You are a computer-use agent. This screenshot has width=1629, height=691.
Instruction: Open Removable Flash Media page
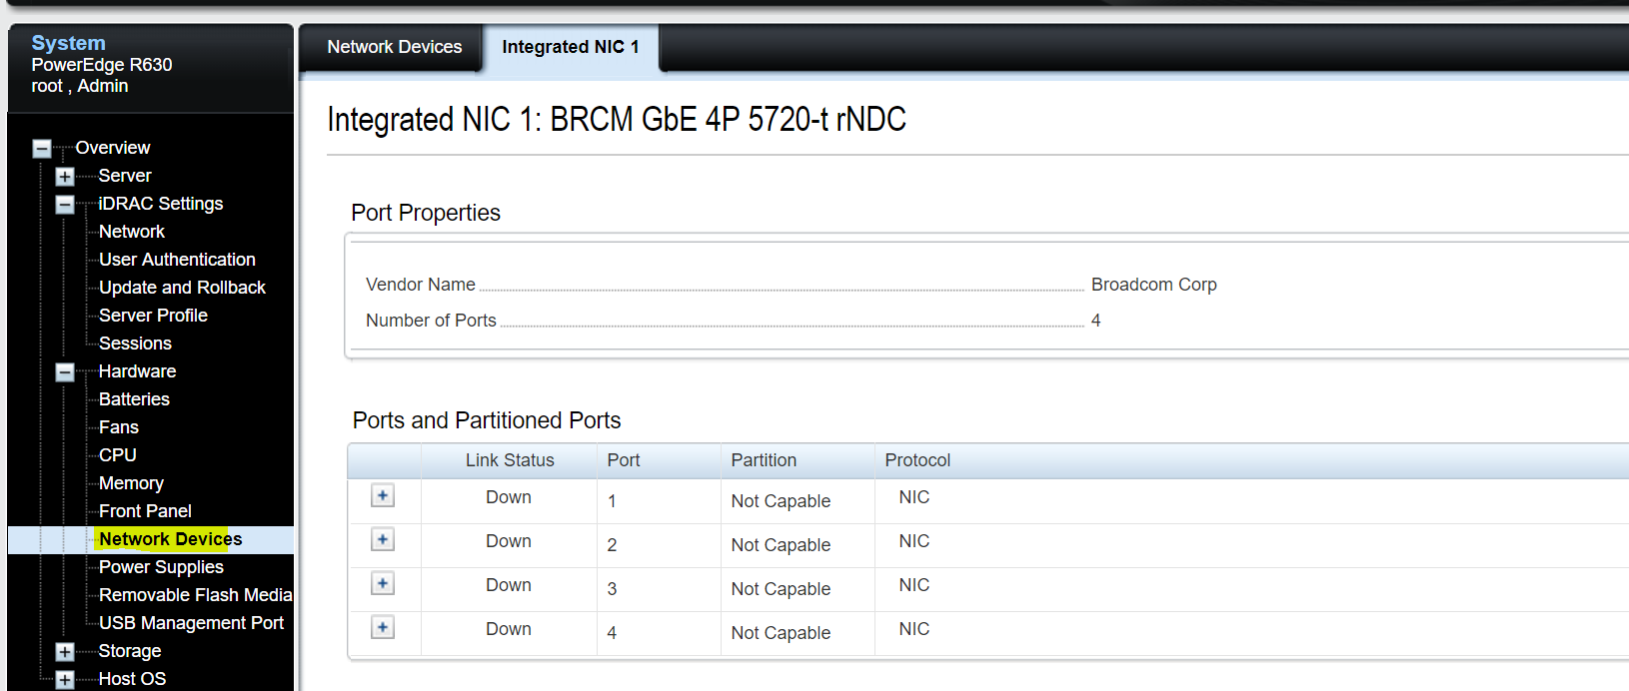tap(195, 595)
